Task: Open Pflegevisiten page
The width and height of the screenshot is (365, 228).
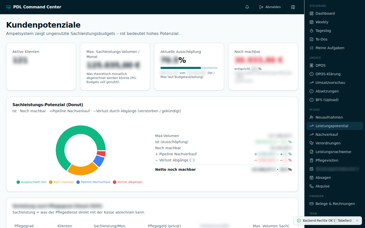Action: coord(335,160)
